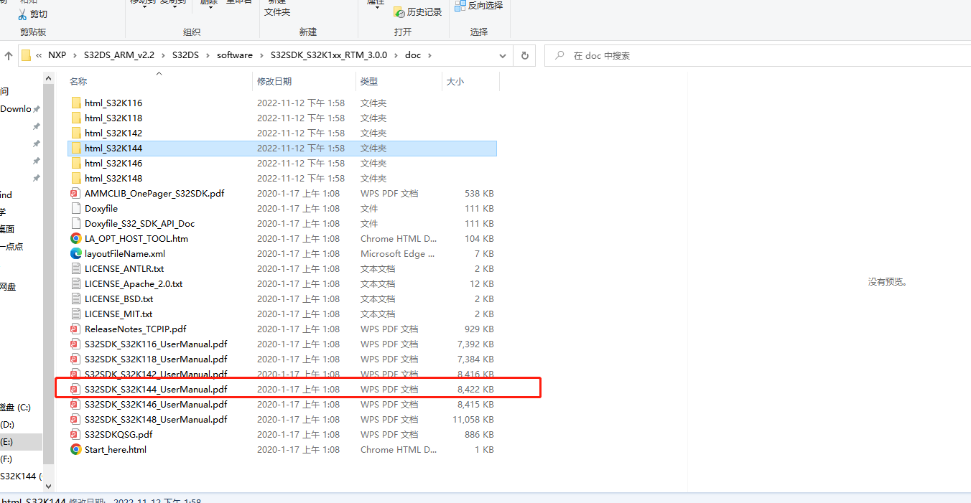Image resolution: width=971 pixels, height=503 pixels.
Task: Click the html_S32K118 folder icon
Action: [x=76, y=118]
